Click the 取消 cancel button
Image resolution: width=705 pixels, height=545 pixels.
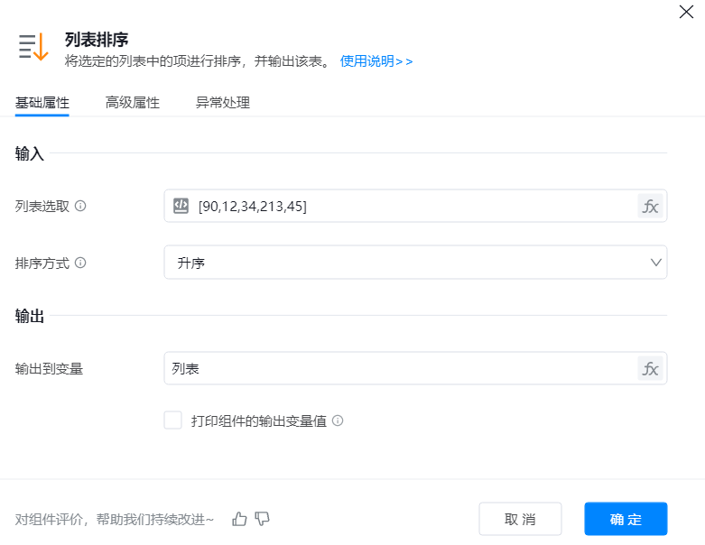tap(520, 519)
